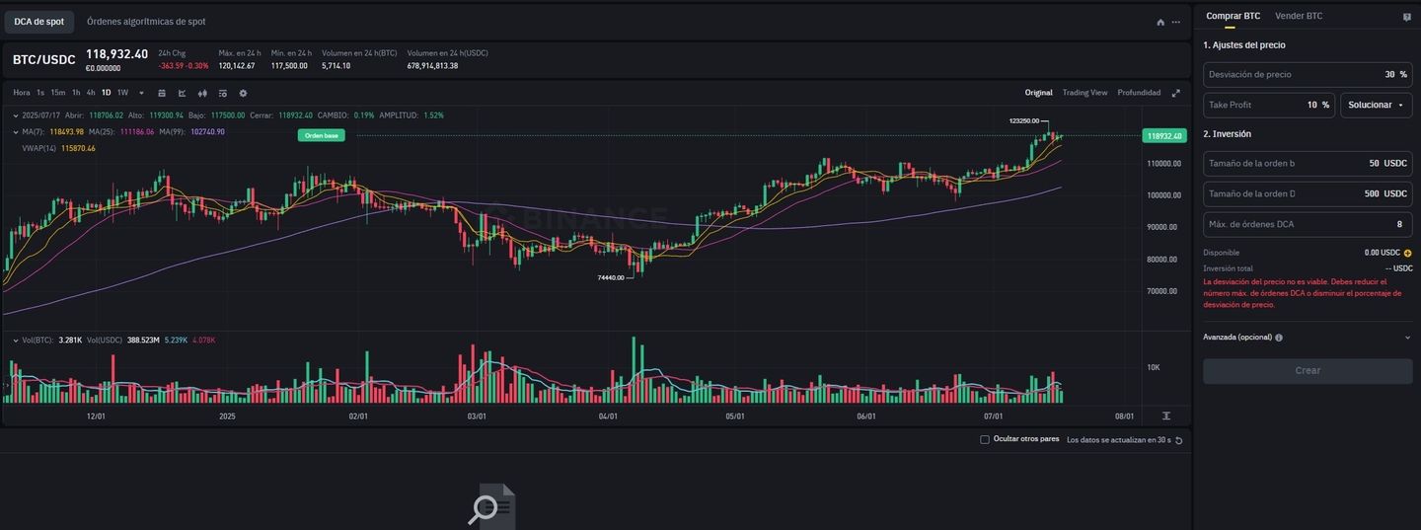Viewport: 1421px width, 530px height.
Task: Click the BTC/USDC pair name
Action: [x=44, y=60]
